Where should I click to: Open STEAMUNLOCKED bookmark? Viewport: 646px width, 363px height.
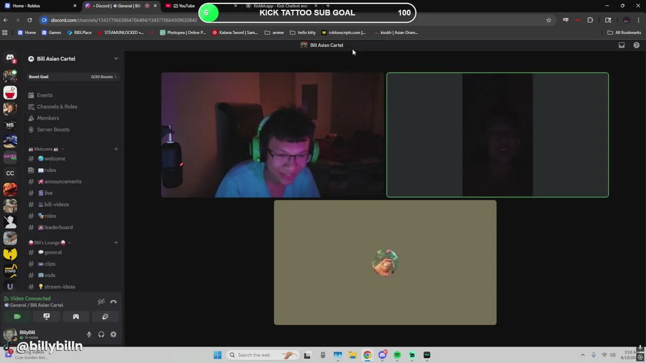point(121,32)
